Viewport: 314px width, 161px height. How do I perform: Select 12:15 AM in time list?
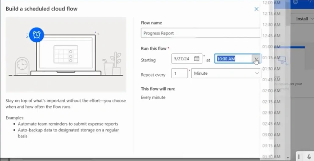(x=271, y=14)
